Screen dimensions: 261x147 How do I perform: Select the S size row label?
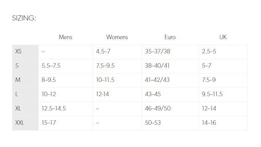[x=17, y=66]
